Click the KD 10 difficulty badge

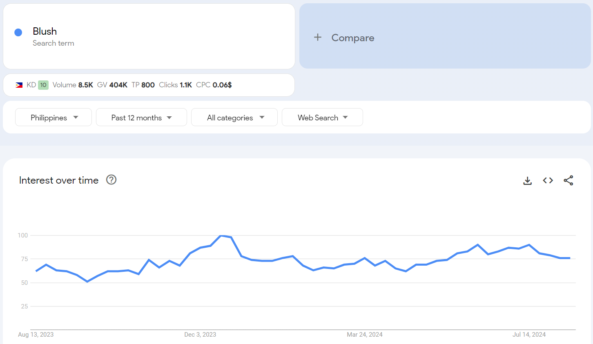pyautogui.click(x=43, y=85)
